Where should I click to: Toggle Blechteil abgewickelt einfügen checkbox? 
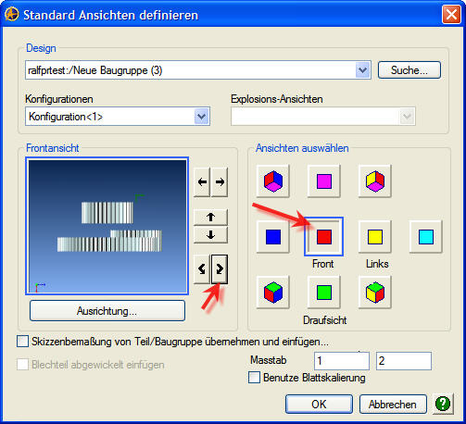tap(22, 365)
